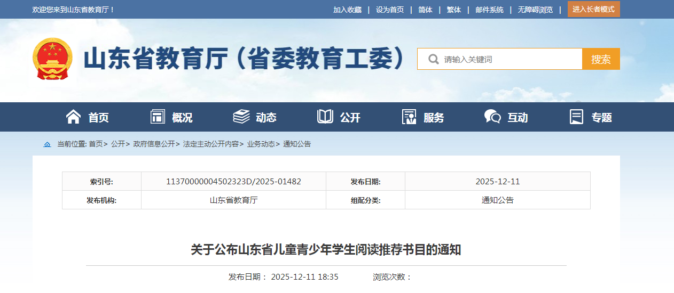The width and height of the screenshot is (674, 293).
Task: Click the 概况 overview layout icon
Action: [x=158, y=117]
